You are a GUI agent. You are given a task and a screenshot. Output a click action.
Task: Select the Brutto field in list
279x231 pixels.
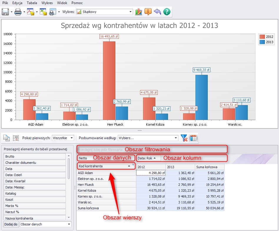[35, 156]
